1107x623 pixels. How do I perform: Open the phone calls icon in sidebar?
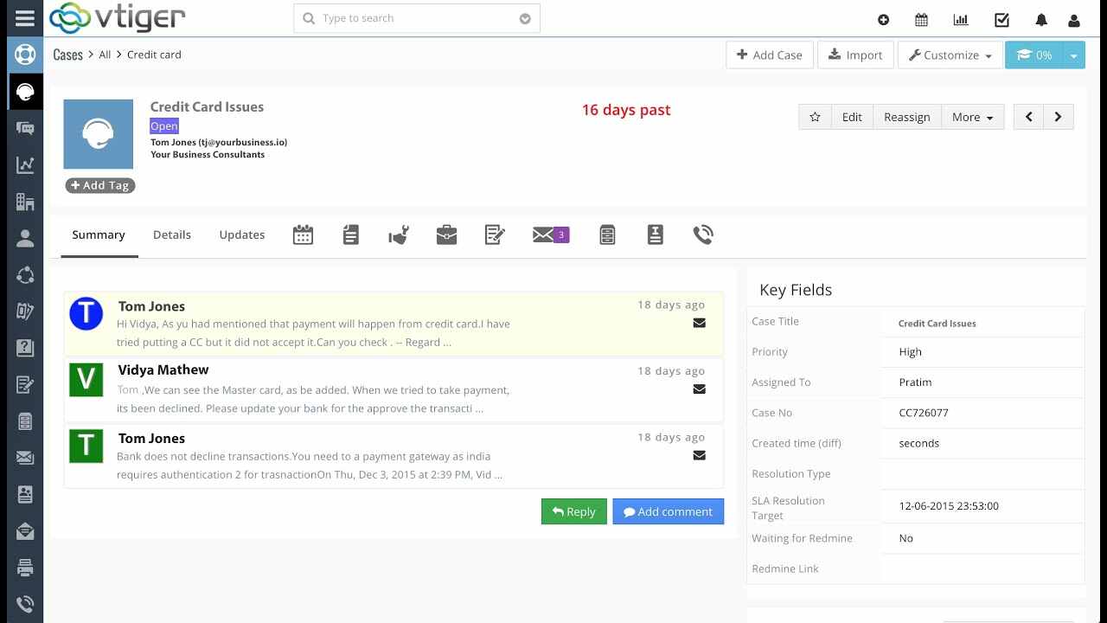click(25, 604)
